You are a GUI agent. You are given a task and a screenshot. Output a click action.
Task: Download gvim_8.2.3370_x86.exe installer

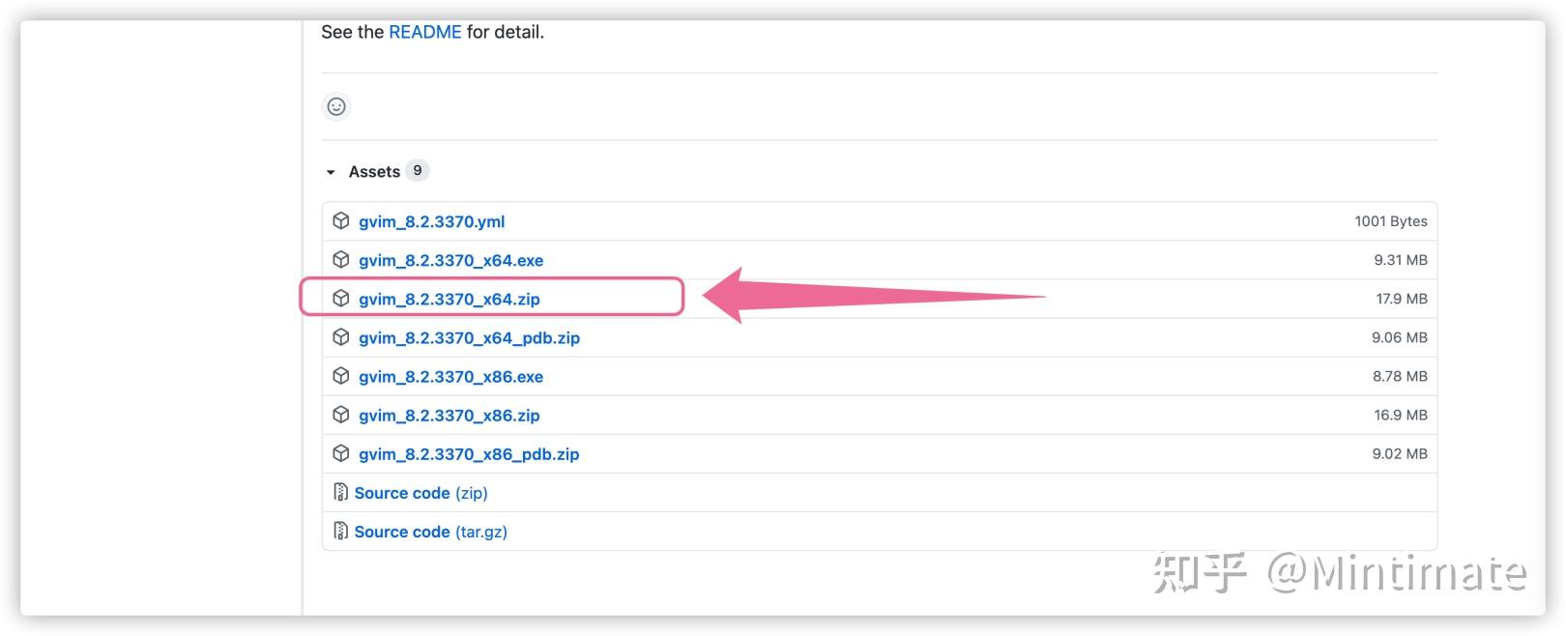tap(450, 376)
